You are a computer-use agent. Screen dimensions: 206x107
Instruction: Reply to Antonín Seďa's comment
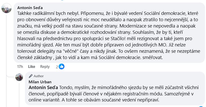tap(45, 67)
